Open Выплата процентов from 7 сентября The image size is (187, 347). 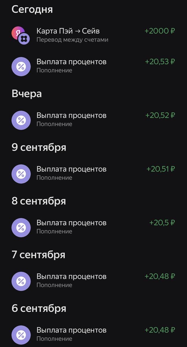click(x=71, y=276)
